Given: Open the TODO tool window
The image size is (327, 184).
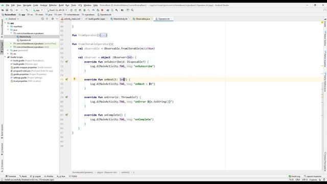Looking at the screenshot, I should (x=73, y=176).
